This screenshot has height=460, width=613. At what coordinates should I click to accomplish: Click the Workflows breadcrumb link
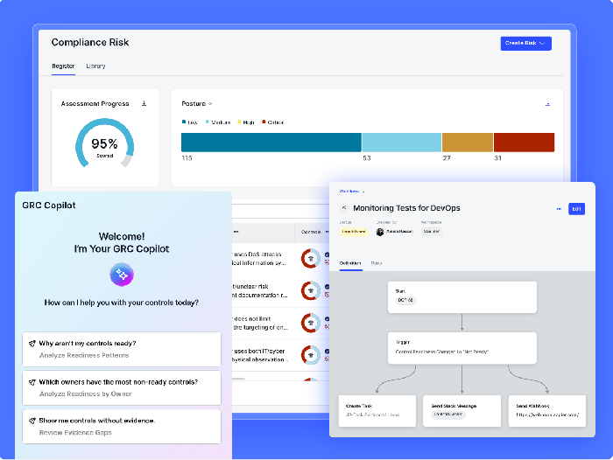coord(349,192)
